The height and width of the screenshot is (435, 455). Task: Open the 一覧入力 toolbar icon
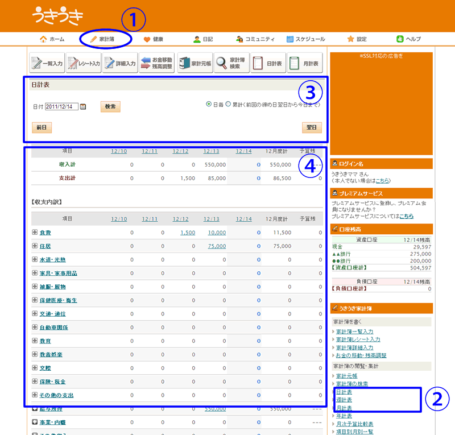coord(47,63)
